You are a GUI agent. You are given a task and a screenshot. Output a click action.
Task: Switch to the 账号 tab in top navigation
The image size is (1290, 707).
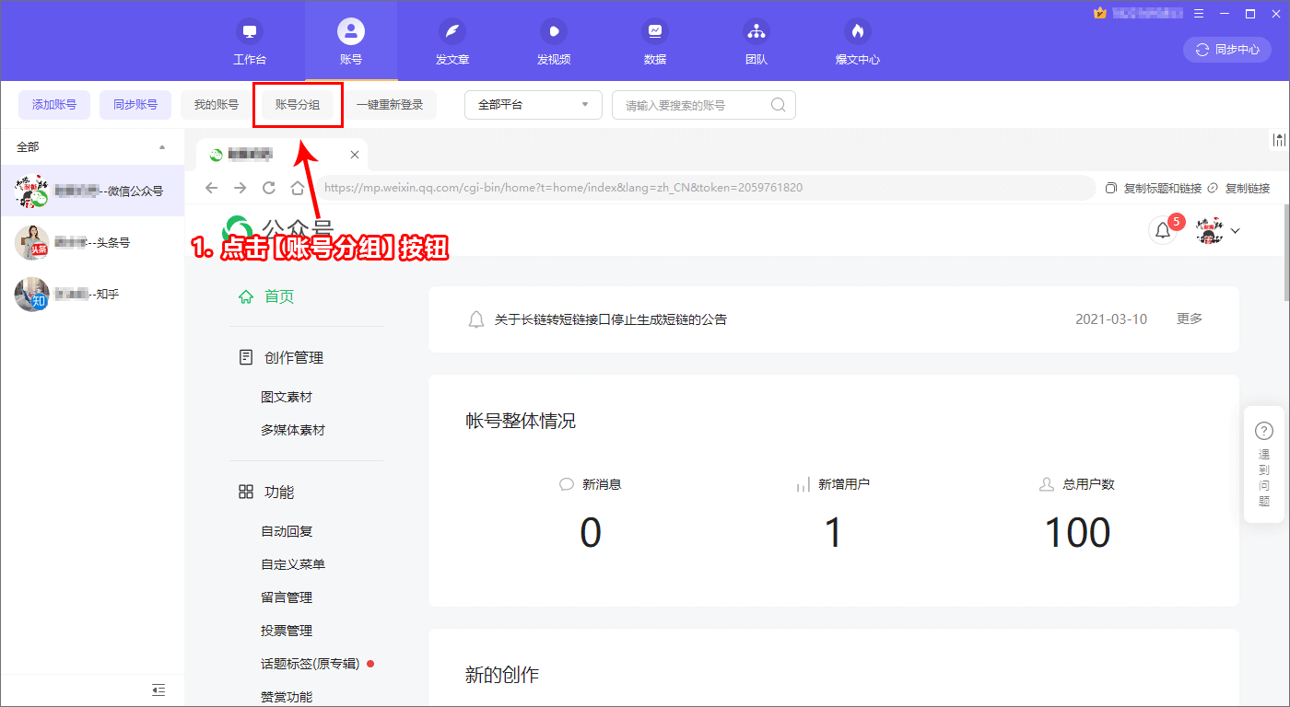pyautogui.click(x=351, y=41)
